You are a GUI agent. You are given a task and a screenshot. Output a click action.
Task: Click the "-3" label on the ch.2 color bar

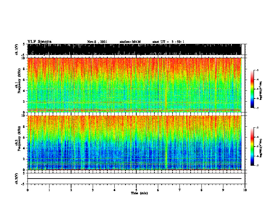[x=257, y=128]
